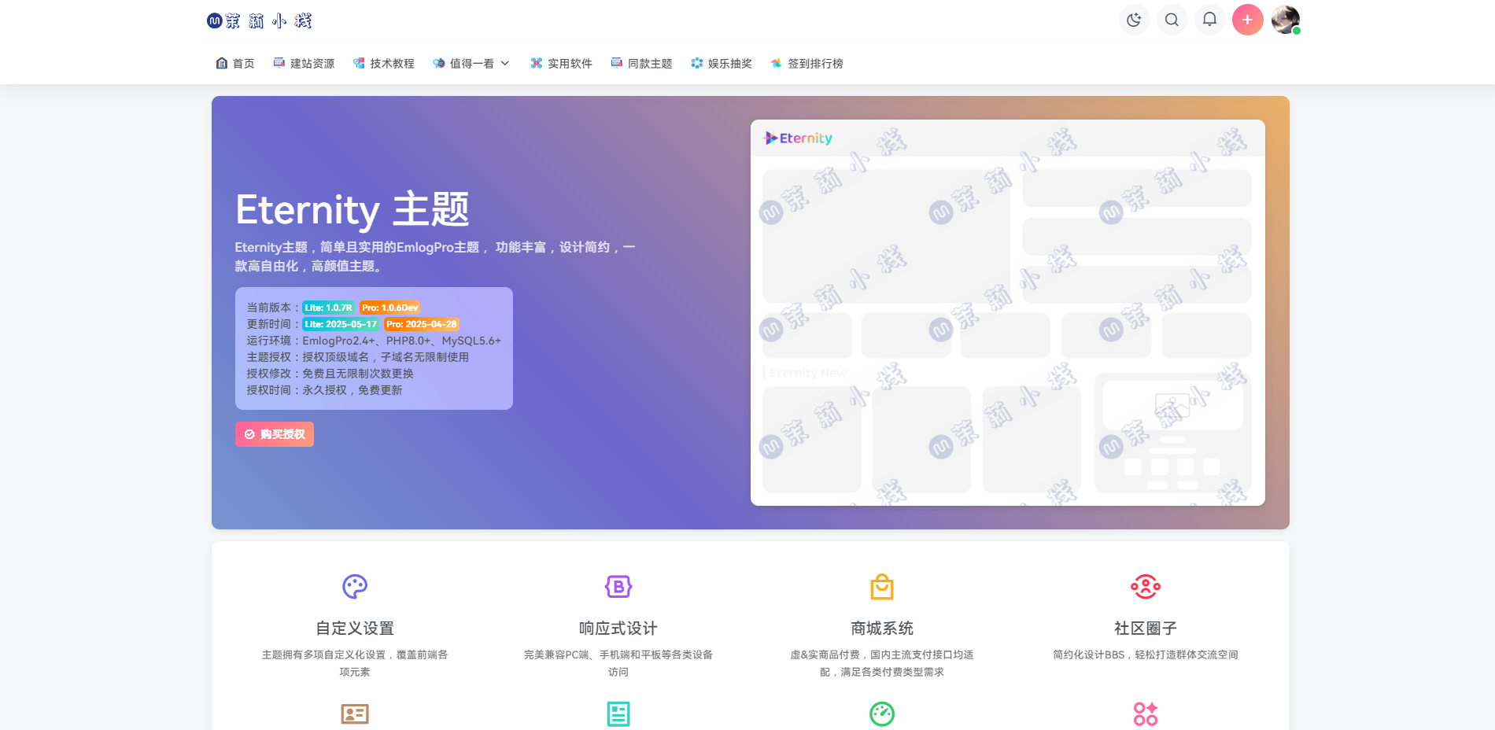Open the search icon in header

(x=1172, y=20)
